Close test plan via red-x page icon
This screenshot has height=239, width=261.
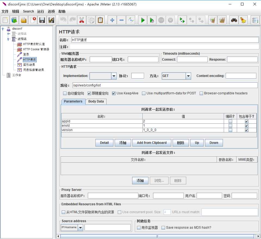(x=33, y=20)
